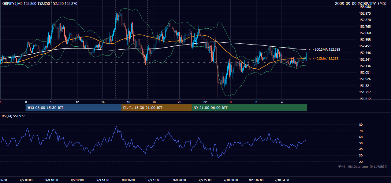Click RSI scale value 40
The width and height of the screenshot is (391, 183).
(x=361, y=149)
